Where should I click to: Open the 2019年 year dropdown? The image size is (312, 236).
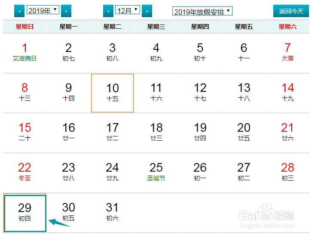[x=43, y=10]
